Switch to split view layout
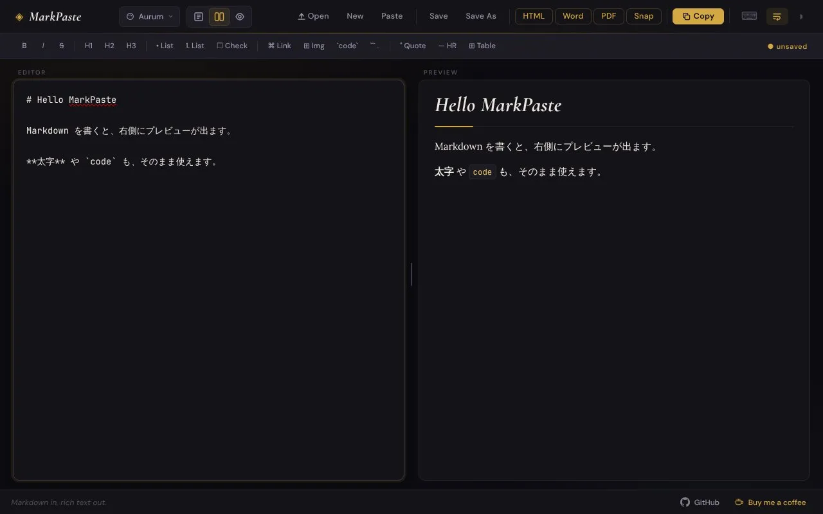The height and width of the screenshot is (514, 823). coord(219,17)
